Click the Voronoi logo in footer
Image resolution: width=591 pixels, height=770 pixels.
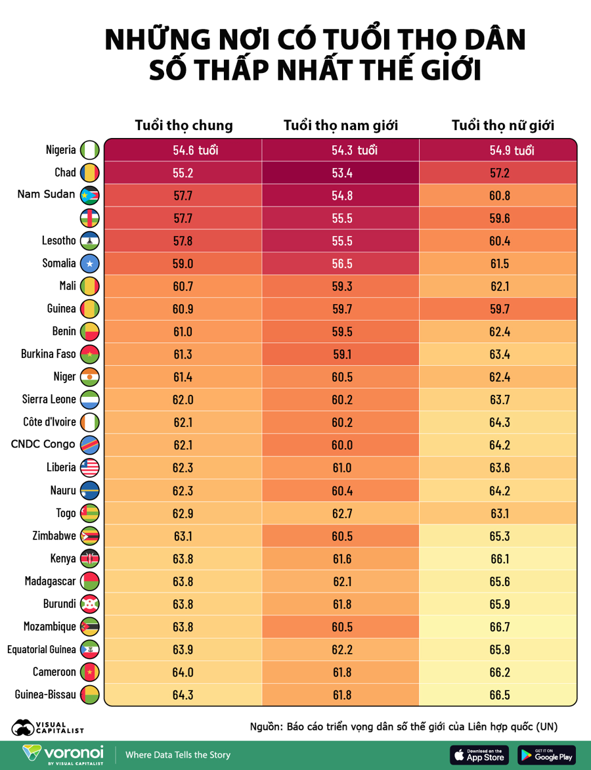63,755
